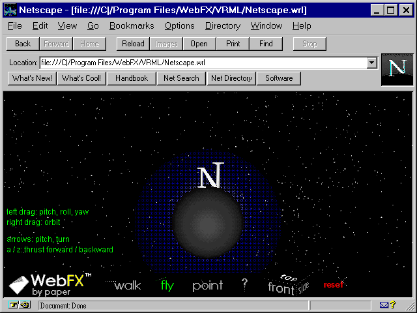Open the File menu
The image size is (417, 313).
pos(16,26)
